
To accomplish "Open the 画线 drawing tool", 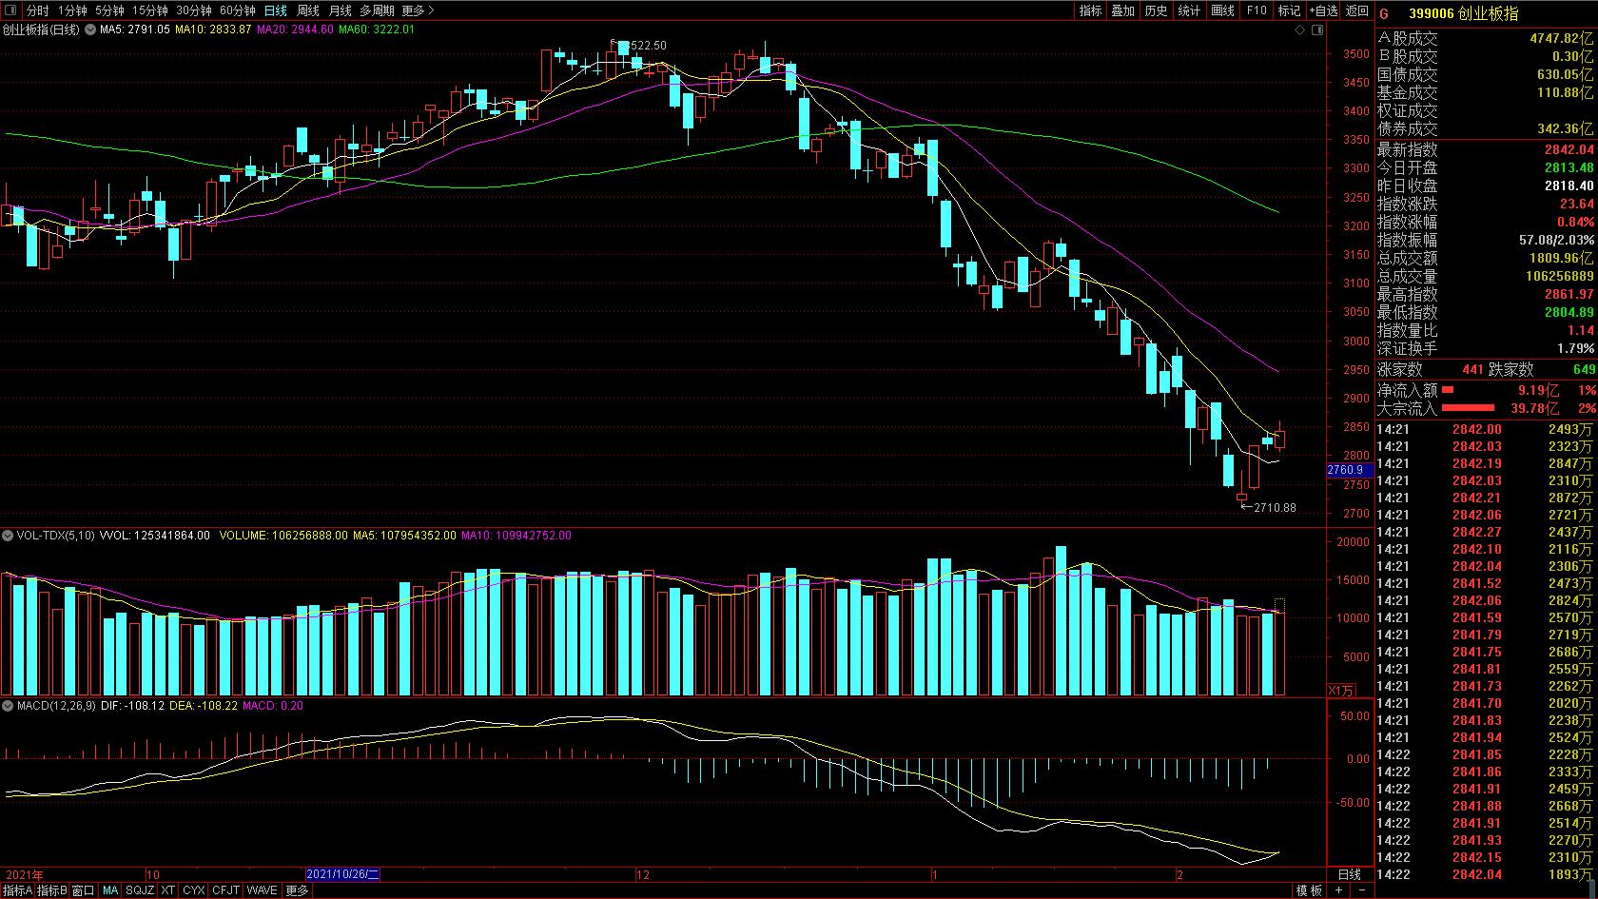I will click(1222, 10).
